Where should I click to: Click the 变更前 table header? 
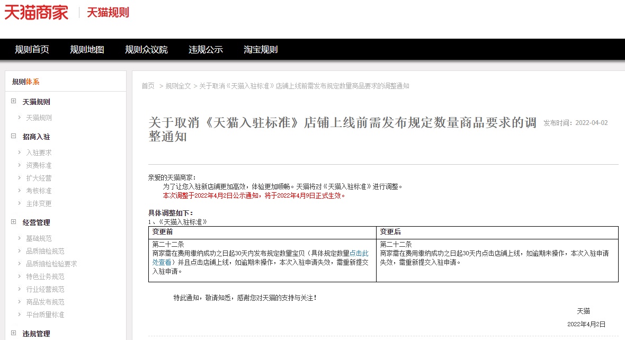[x=162, y=231]
